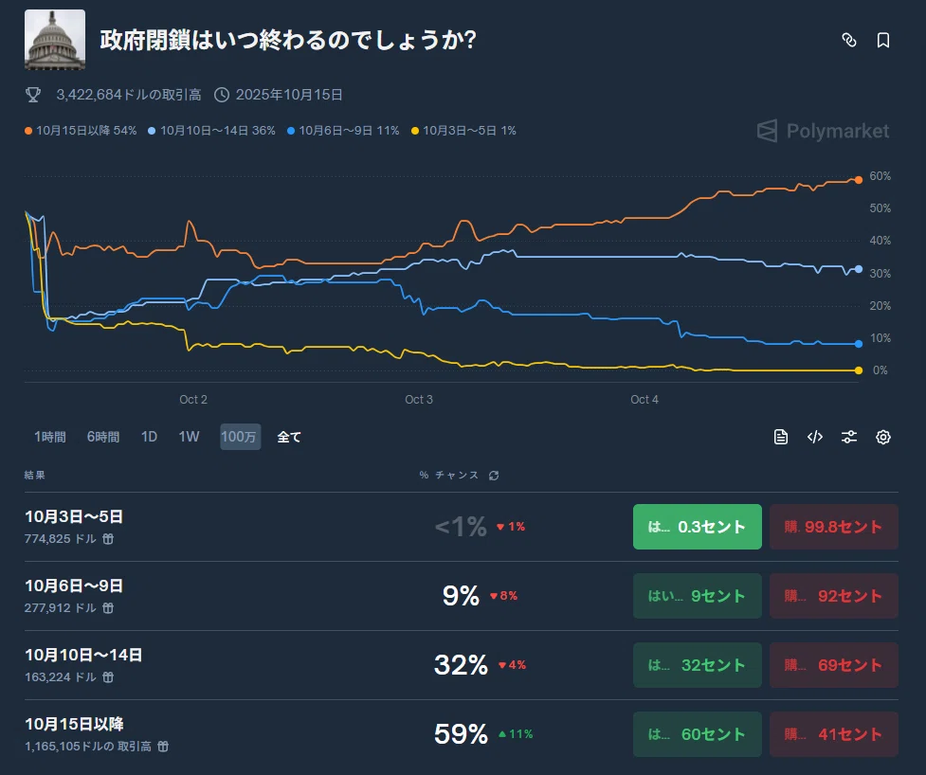Click the Capitol building market thumbnail
Screen dimensions: 926x775
(x=55, y=40)
